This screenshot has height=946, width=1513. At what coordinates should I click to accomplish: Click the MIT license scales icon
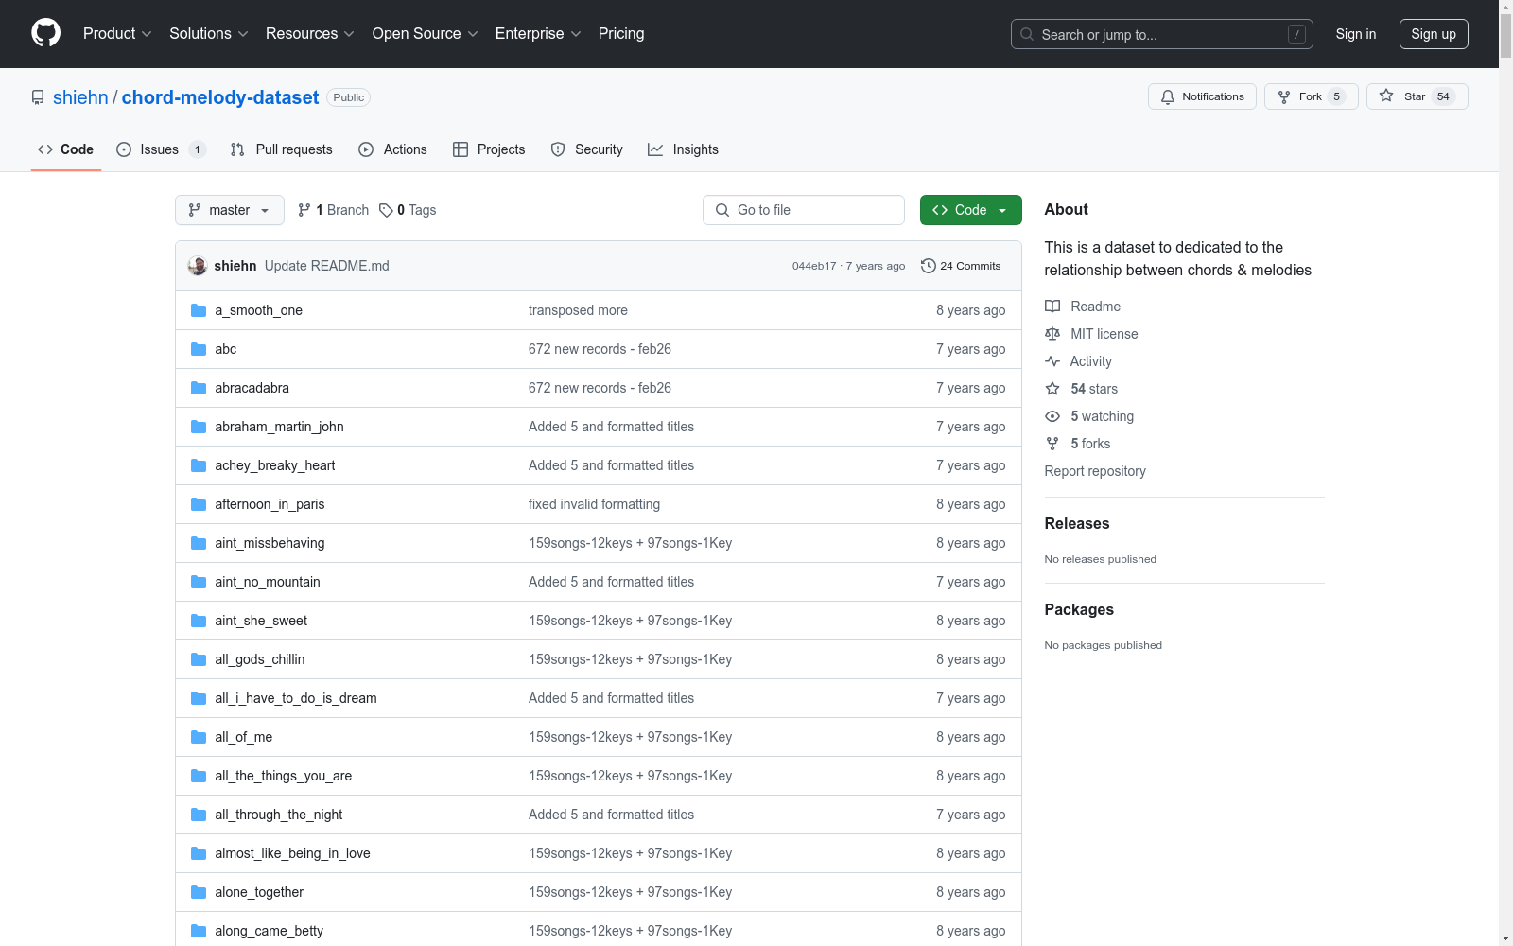point(1052,334)
